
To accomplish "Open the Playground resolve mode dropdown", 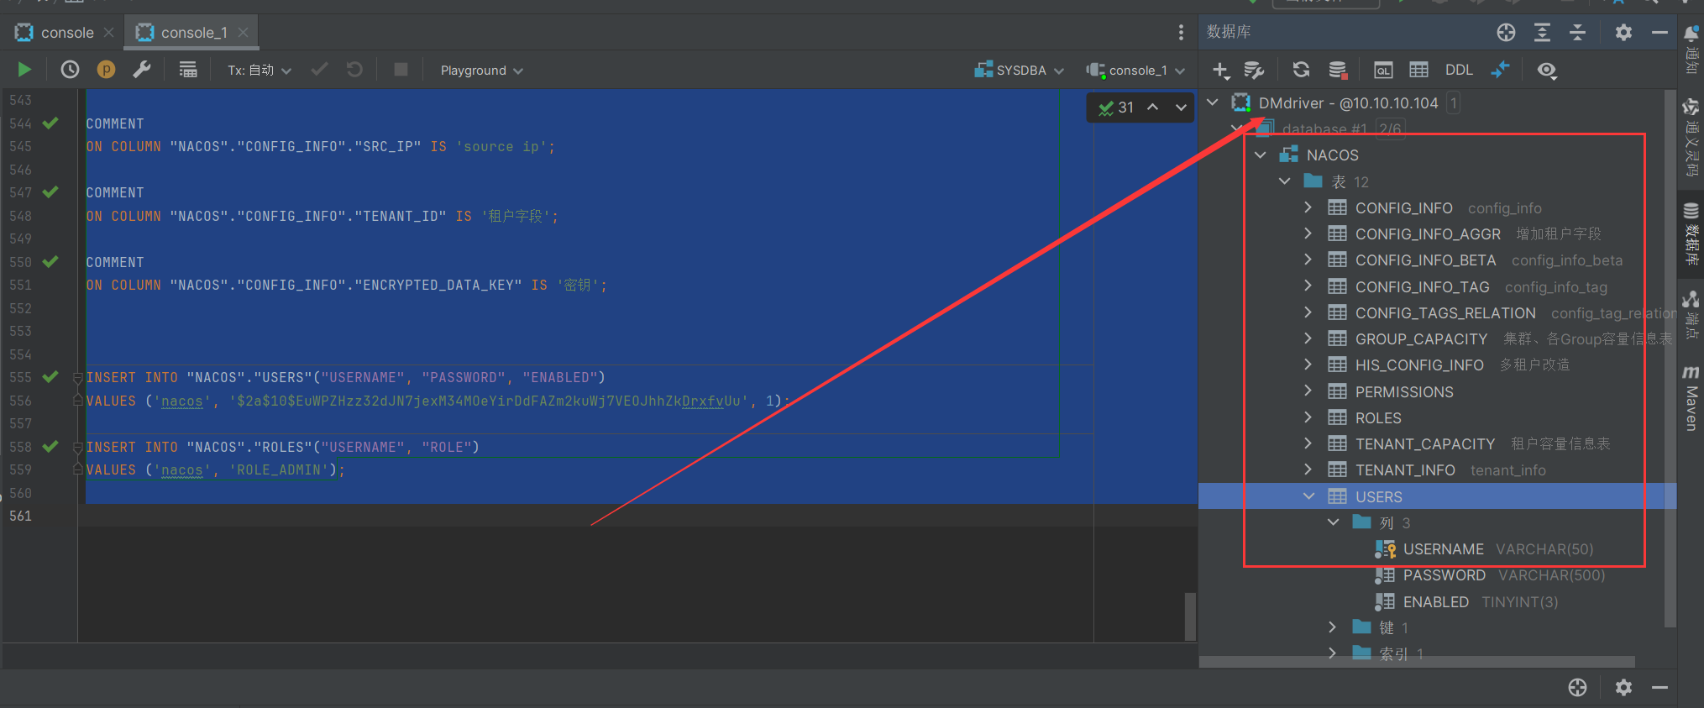I will pyautogui.click(x=481, y=71).
